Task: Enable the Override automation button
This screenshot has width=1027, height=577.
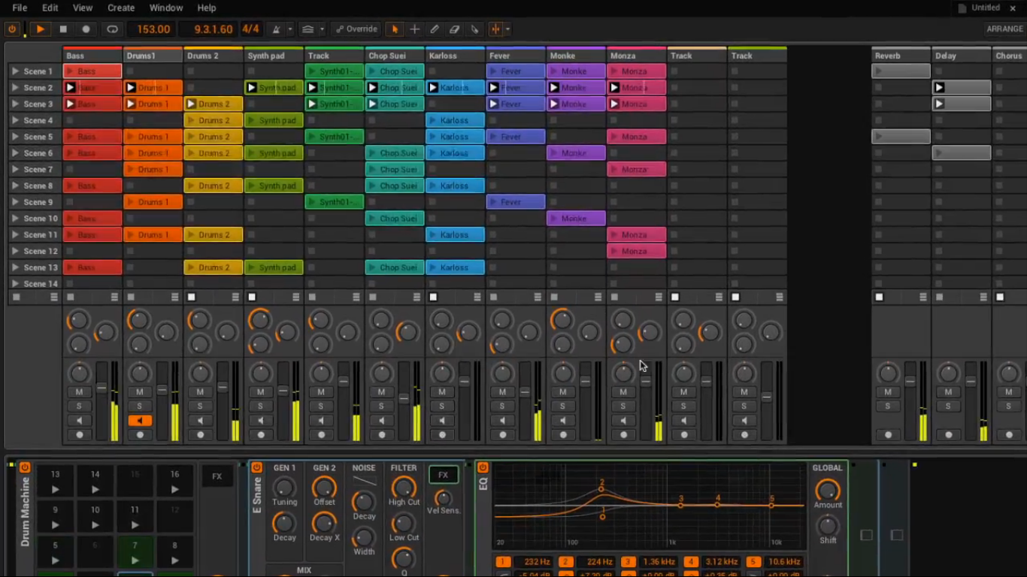Action: click(x=356, y=29)
